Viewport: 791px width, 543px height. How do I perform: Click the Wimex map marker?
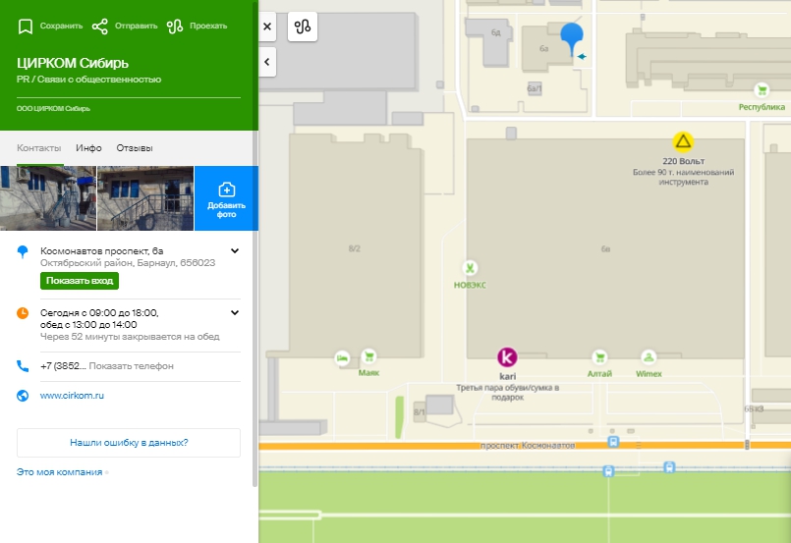649,357
